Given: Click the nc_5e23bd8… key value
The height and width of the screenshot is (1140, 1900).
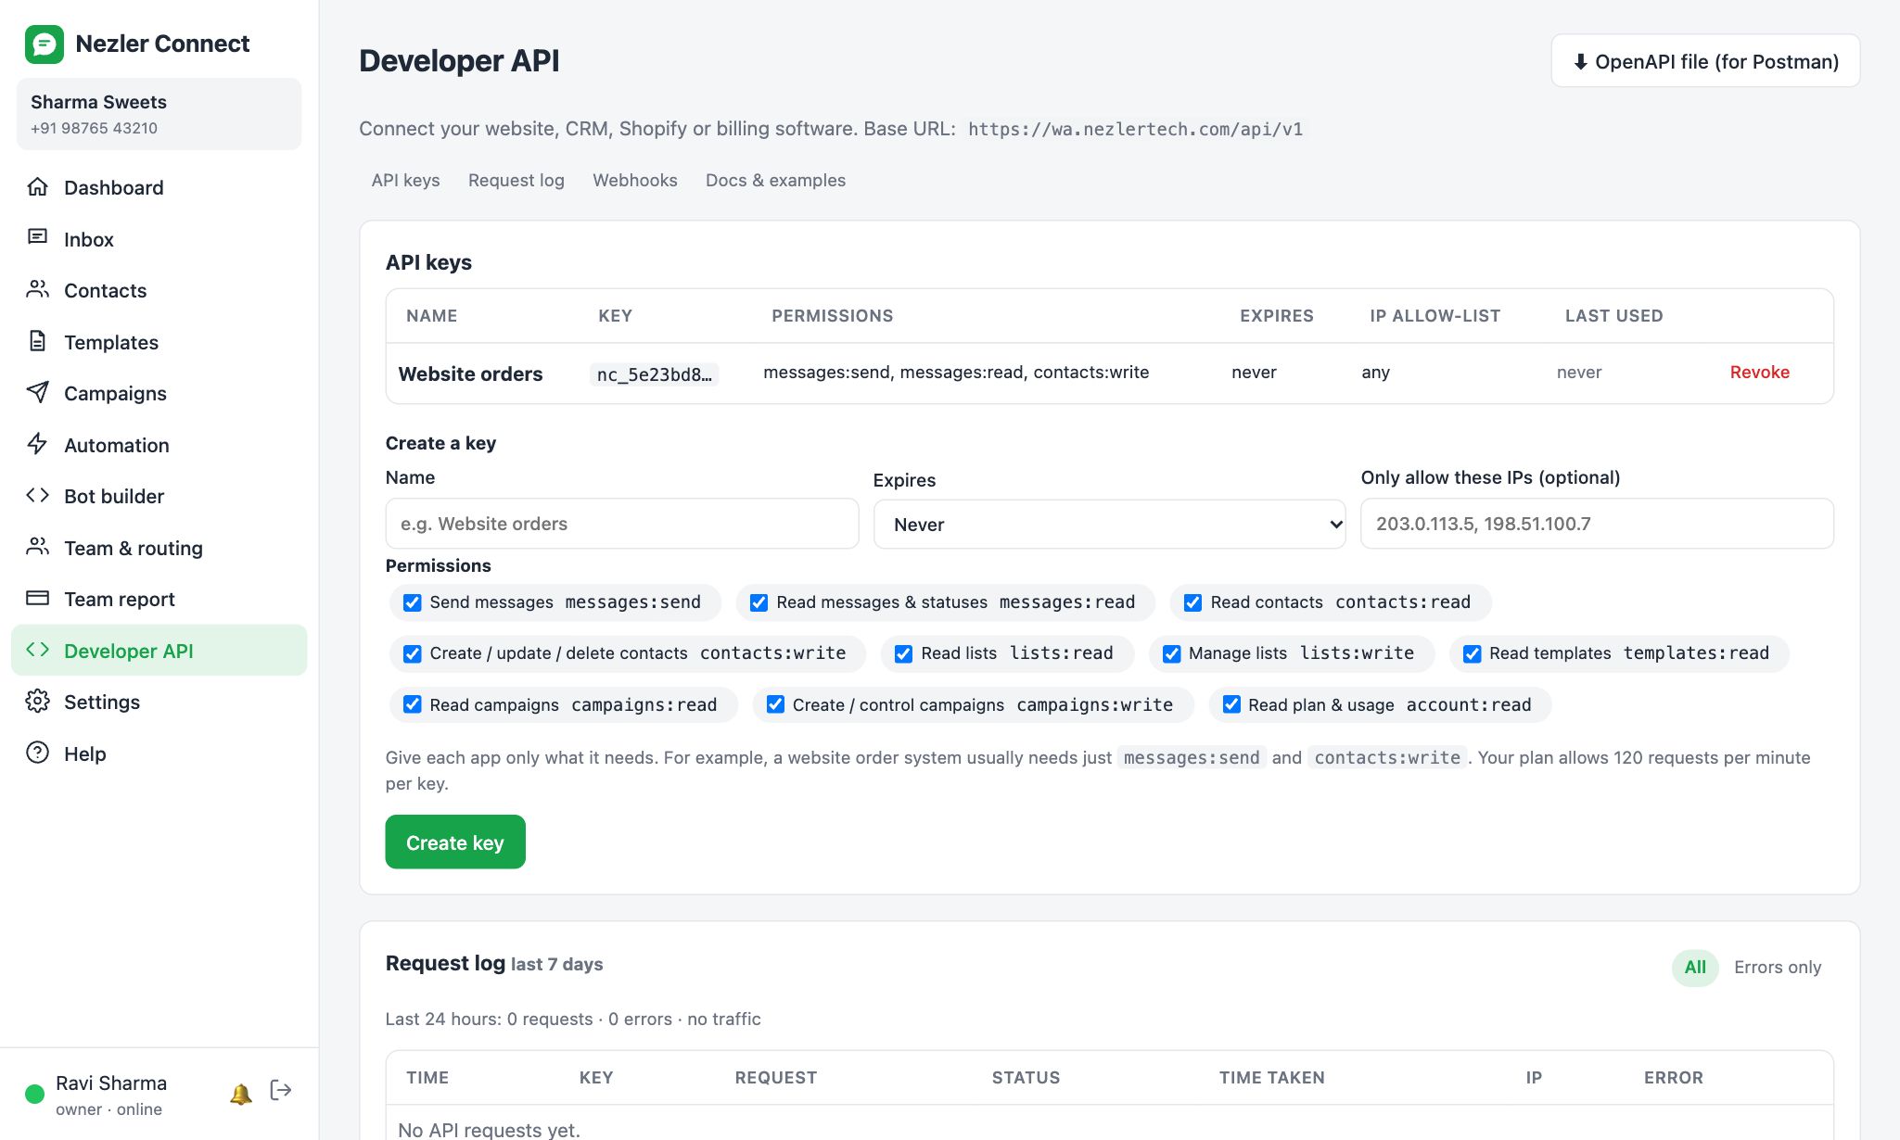Looking at the screenshot, I should pos(655,374).
